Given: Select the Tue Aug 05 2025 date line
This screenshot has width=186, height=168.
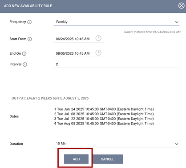Looking at the screenshot, I should pos(104,124).
